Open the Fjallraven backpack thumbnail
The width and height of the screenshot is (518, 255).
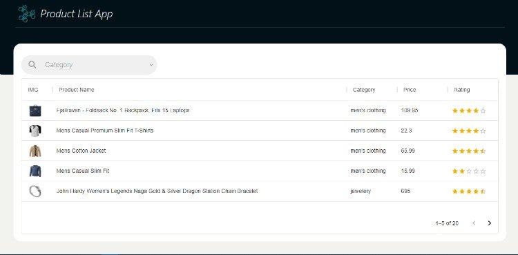tap(35, 111)
